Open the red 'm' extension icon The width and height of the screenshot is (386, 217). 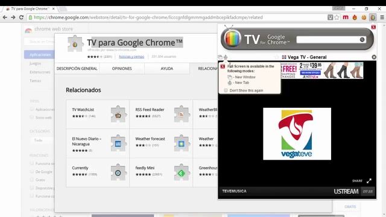point(346,17)
